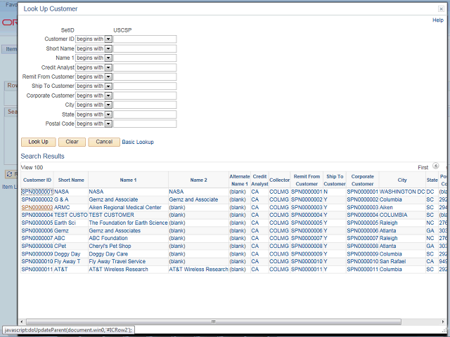Sort by Name 2 column header

pyautogui.click(x=198, y=180)
